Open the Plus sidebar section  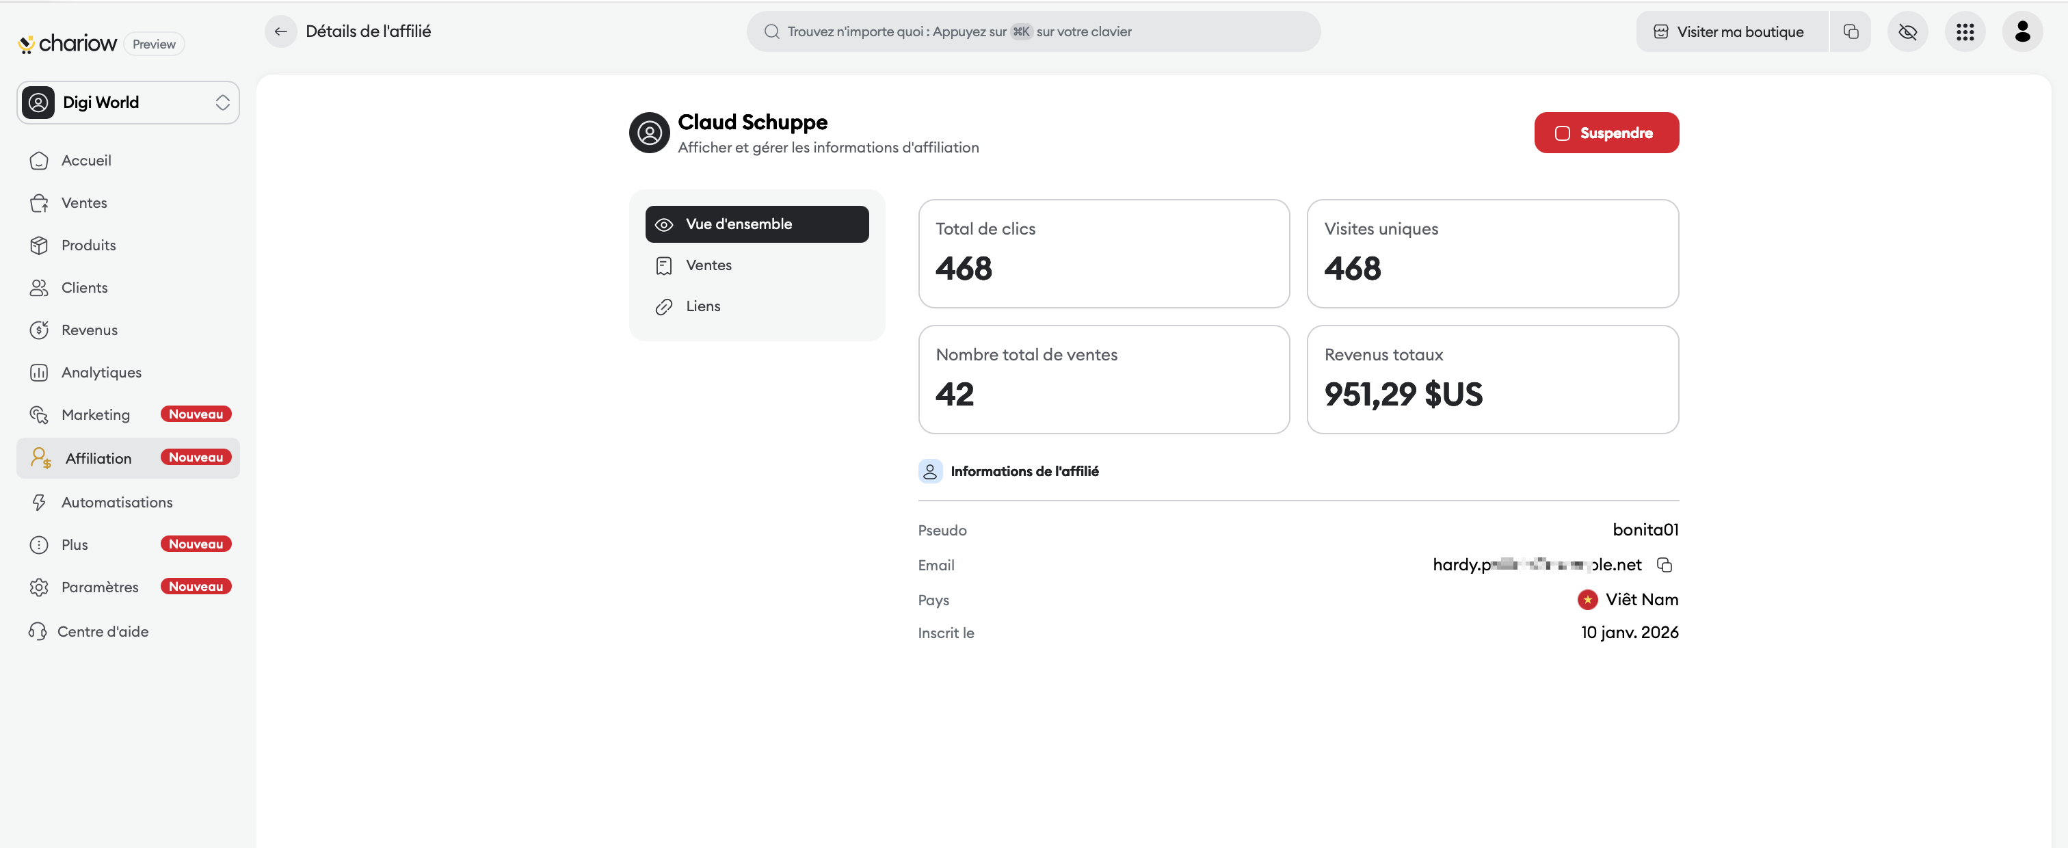[75, 544]
